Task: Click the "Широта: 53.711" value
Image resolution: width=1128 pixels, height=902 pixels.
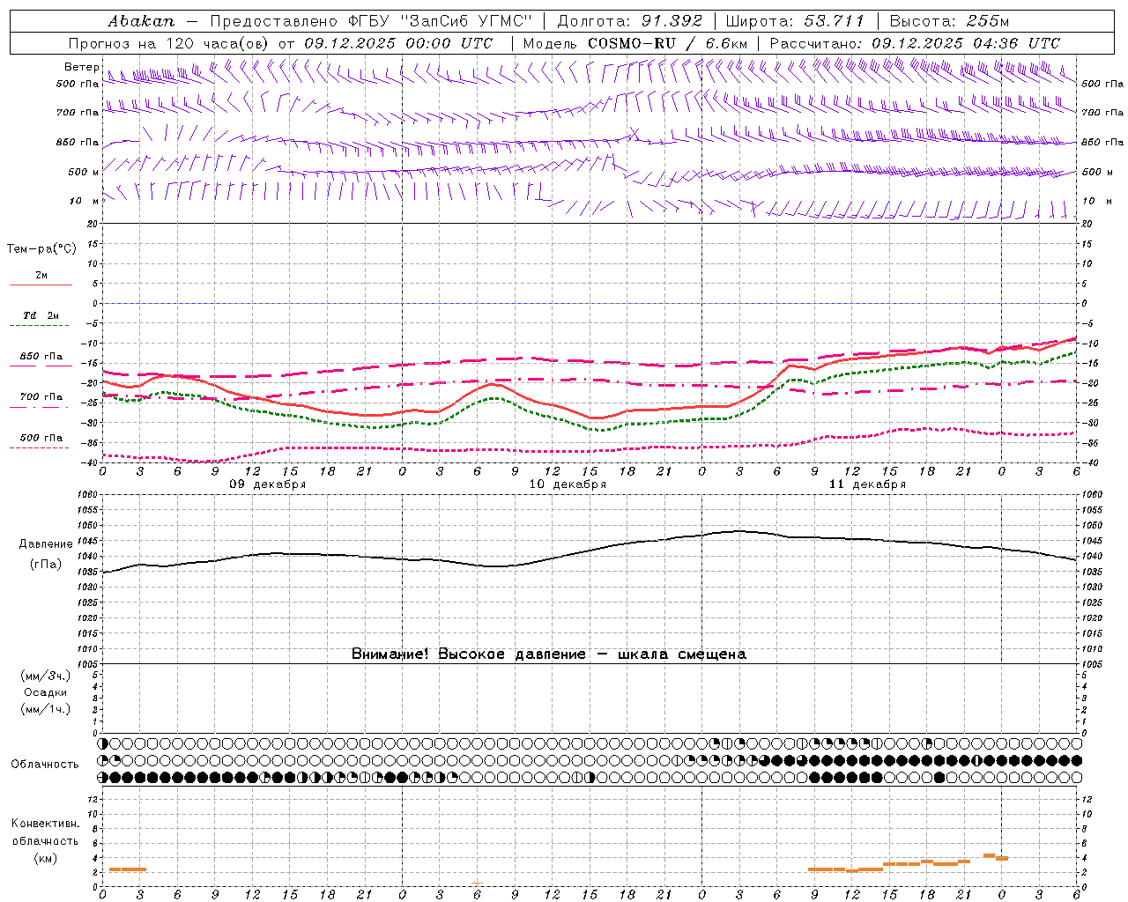Action: 796,21
